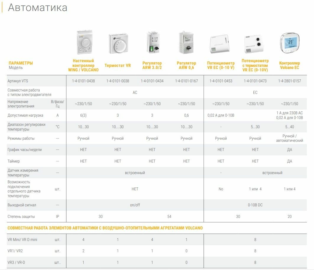
Task: Click the 'AC' motor type cell
Action: [135, 92]
